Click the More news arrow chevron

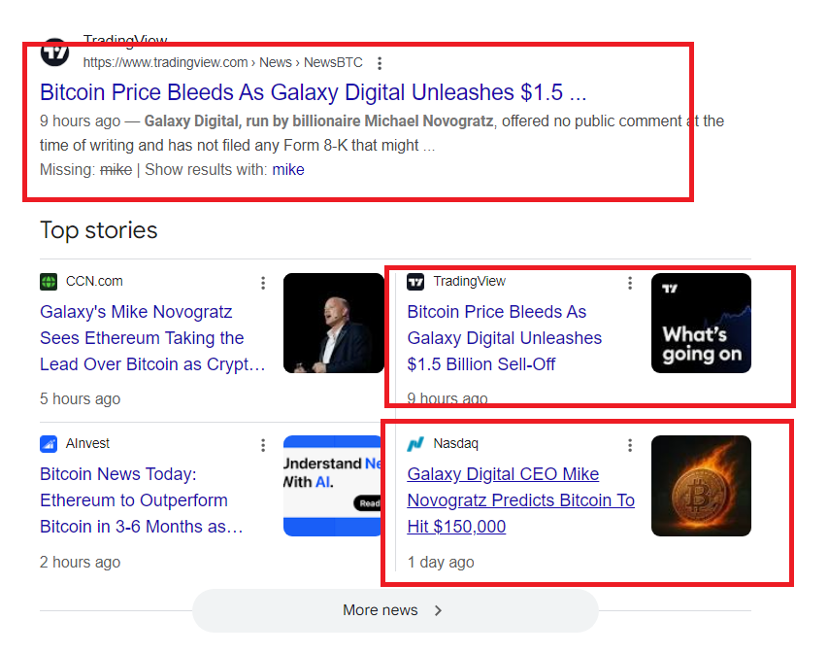click(438, 610)
